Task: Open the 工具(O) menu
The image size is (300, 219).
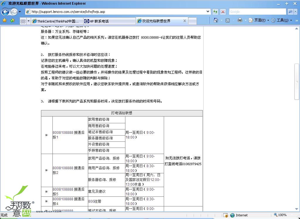Action: [282, 20]
